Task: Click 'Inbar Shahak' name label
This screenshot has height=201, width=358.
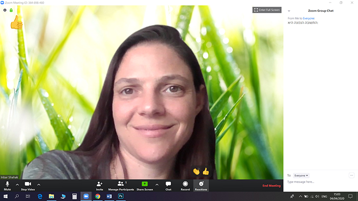Action: 9,177
